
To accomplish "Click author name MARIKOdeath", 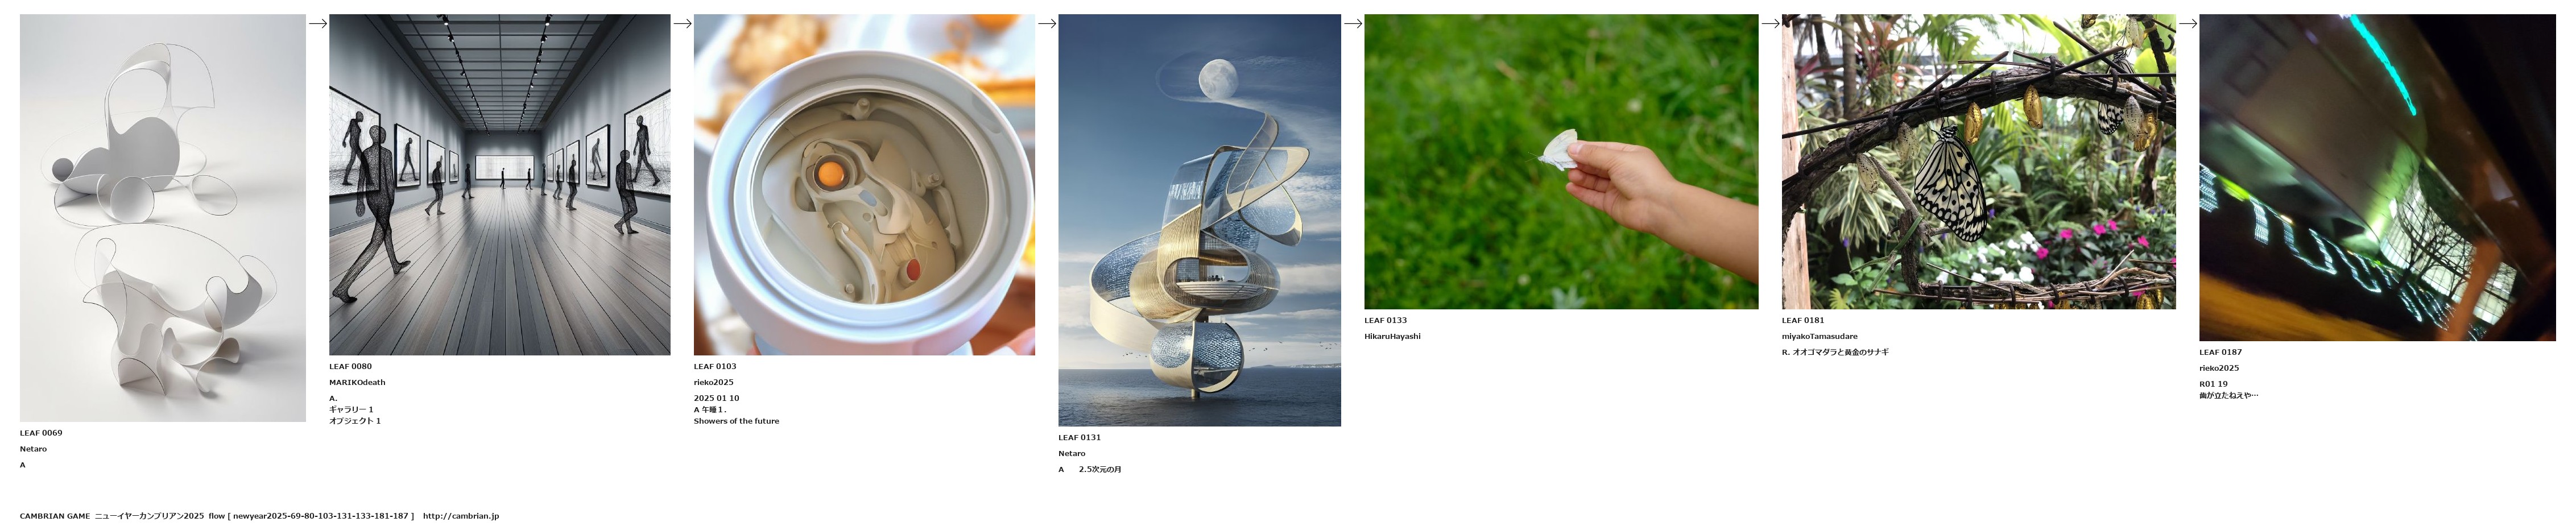I will (x=357, y=382).
